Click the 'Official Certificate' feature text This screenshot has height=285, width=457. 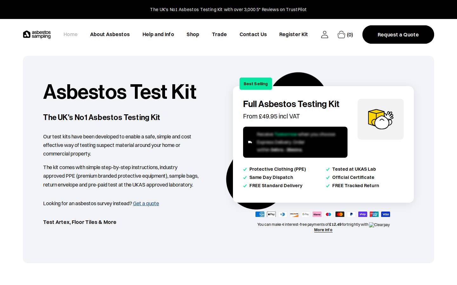353,177
